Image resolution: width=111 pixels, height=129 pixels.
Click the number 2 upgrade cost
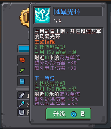point(82,114)
